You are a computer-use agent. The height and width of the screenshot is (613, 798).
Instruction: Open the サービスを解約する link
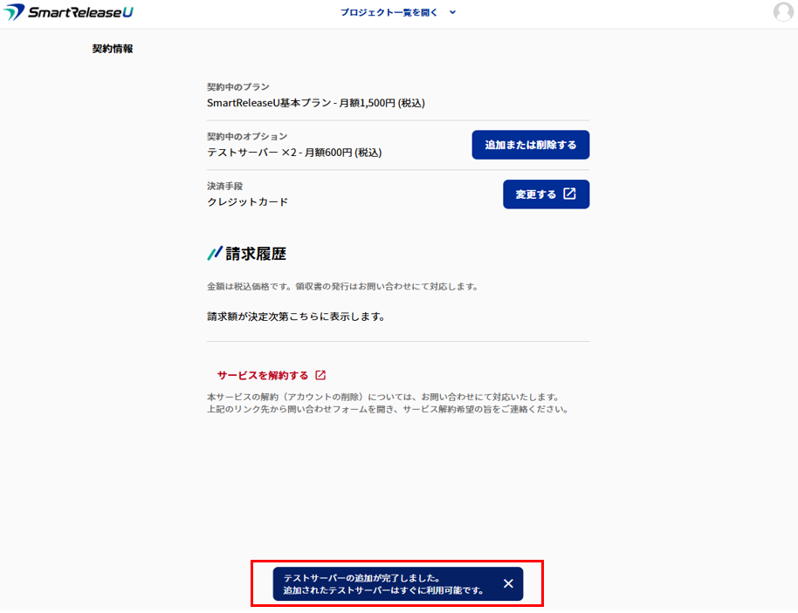click(x=263, y=375)
